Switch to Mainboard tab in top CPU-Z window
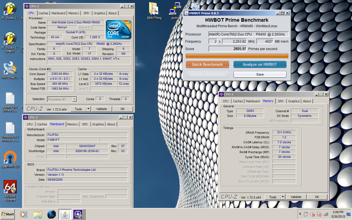 point(58,13)
